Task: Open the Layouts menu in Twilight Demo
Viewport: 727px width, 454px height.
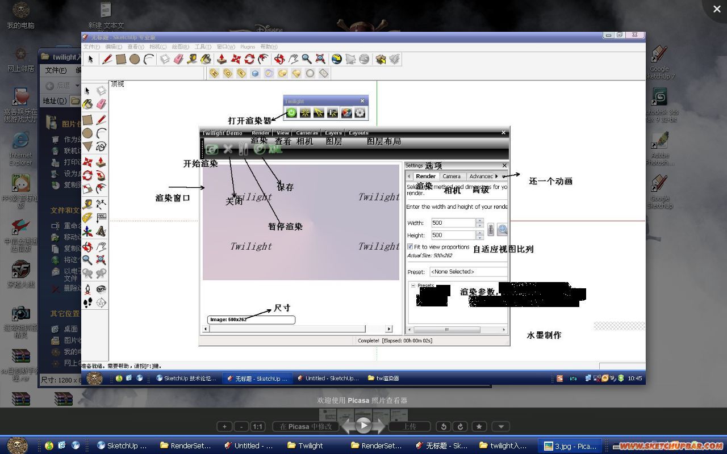Action: click(358, 133)
